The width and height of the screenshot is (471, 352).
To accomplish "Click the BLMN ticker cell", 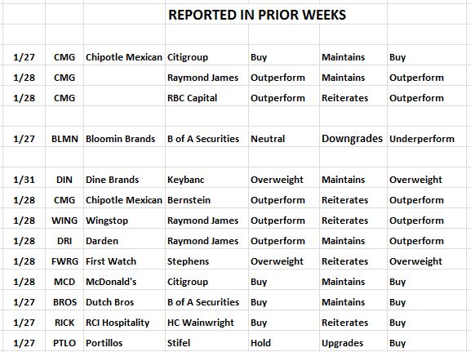I will [64, 139].
